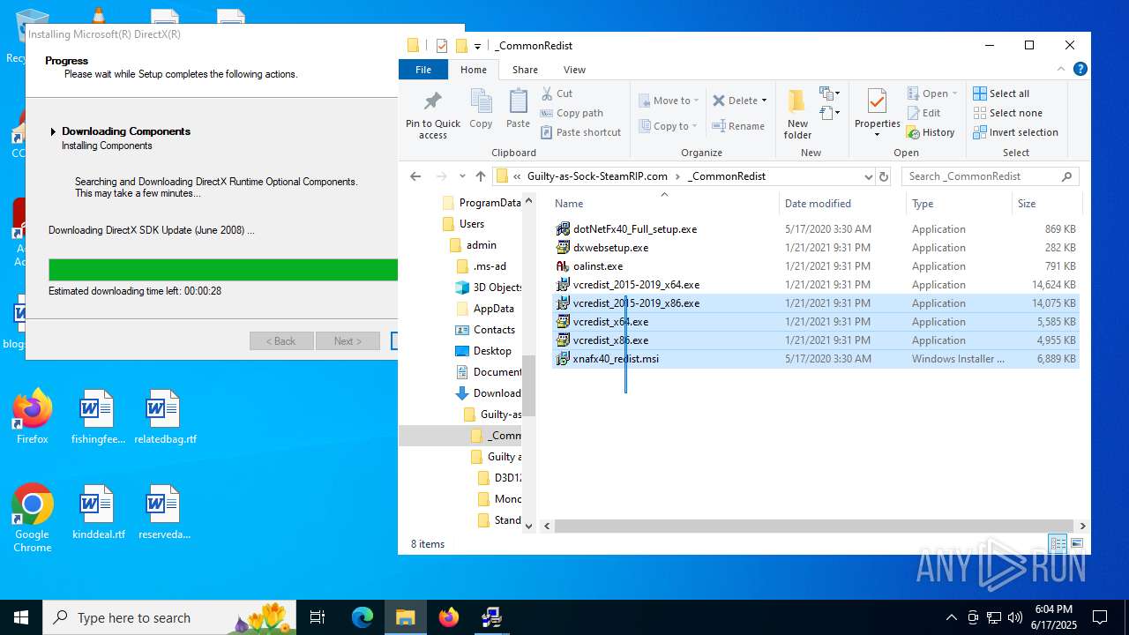Screen dimensions: 1129x635
Task: Expand the address bar history dropdown
Action: point(868,176)
